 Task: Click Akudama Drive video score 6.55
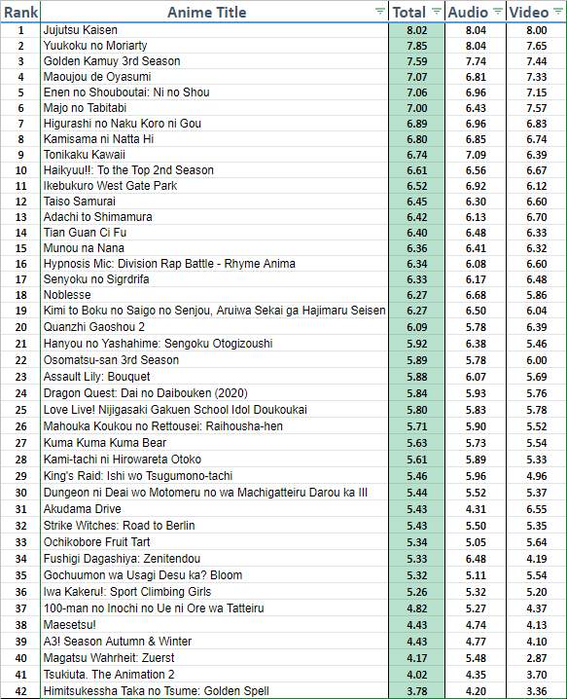click(x=536, y=508)
